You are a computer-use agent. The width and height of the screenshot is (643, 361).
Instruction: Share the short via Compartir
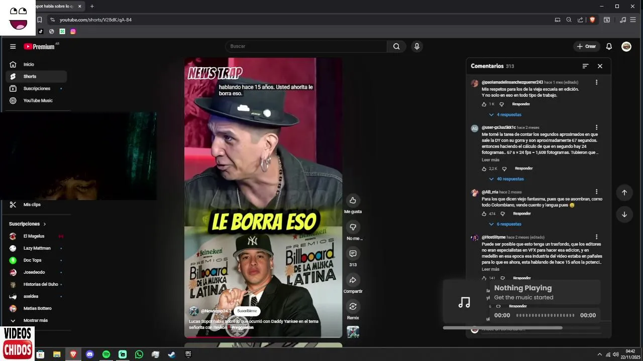[353, 280]
